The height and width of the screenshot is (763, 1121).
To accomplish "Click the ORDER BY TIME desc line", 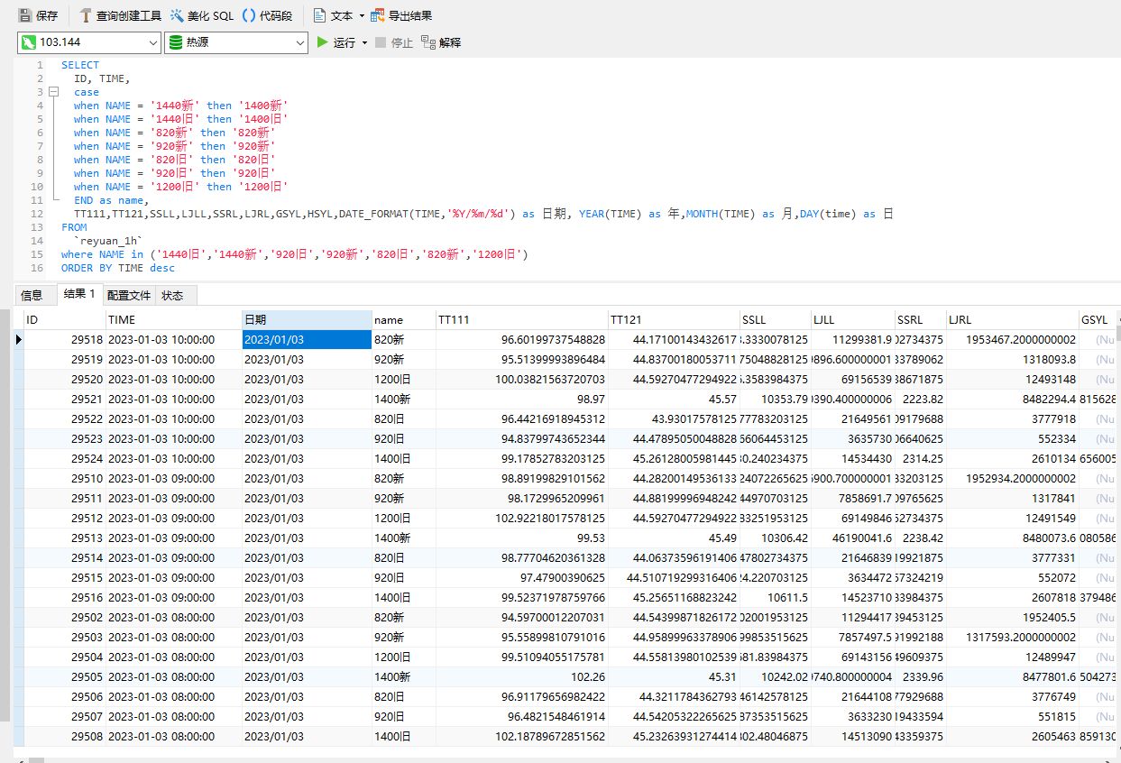I will pos(118,268).
